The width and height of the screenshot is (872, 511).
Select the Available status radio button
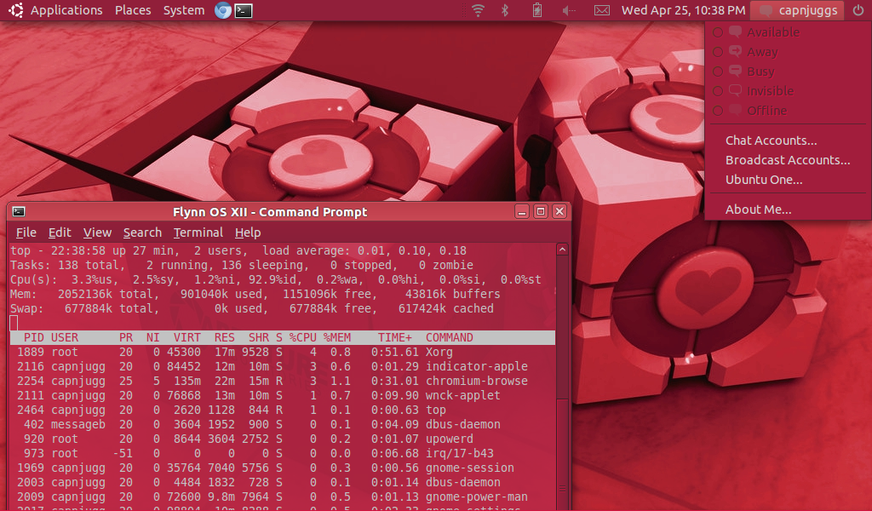pyautogui.click(x=718, y=32)
